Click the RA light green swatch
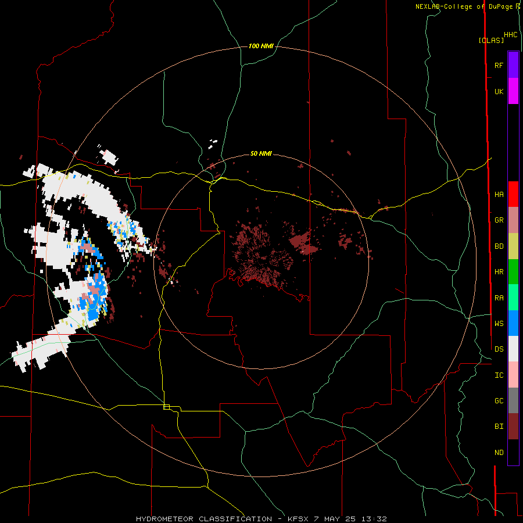Image resolution: width=523 pixels, height=523 pixels. [513, 298]
